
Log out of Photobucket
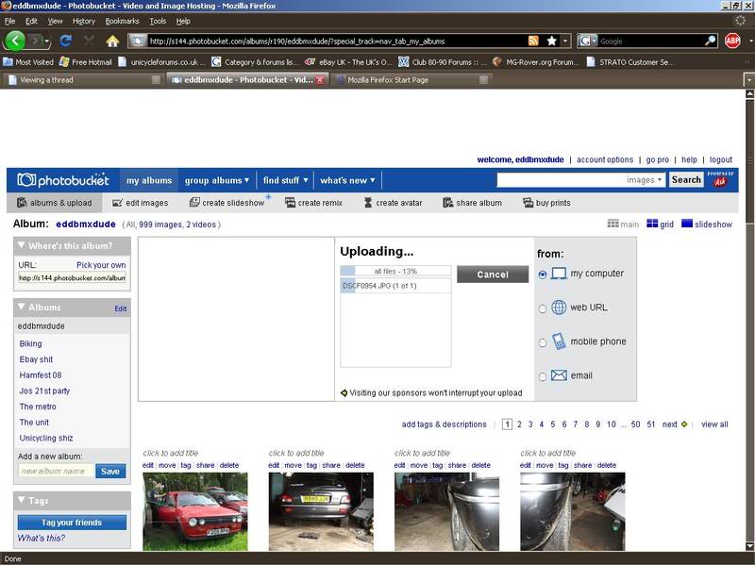(720, 159)
